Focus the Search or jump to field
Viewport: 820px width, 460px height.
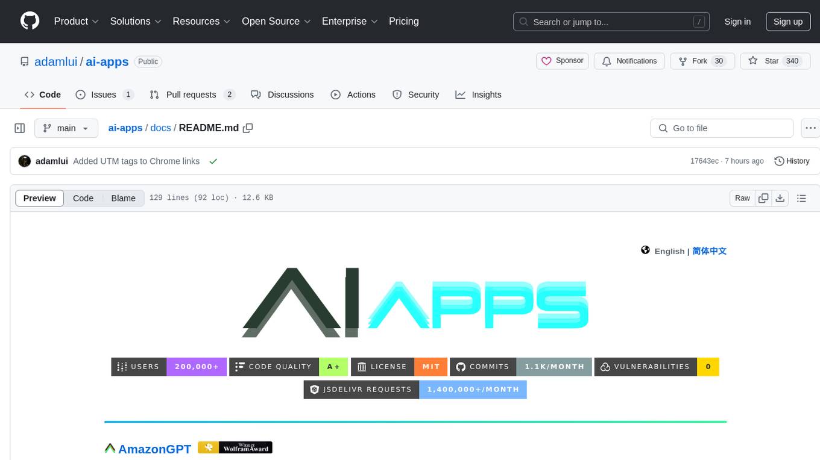611,22
